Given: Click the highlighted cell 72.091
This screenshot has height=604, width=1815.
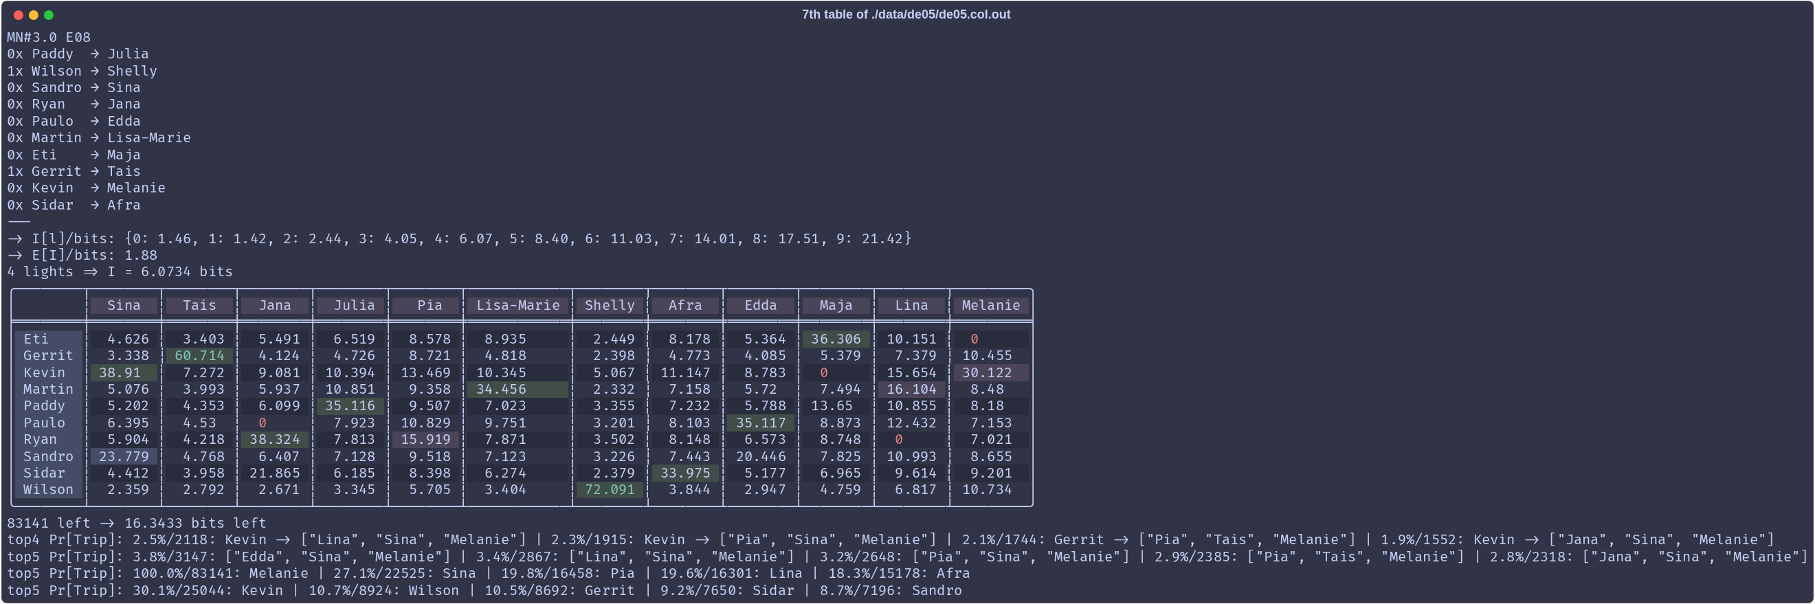Looking at the screenshot, I should tap(610, 490).
